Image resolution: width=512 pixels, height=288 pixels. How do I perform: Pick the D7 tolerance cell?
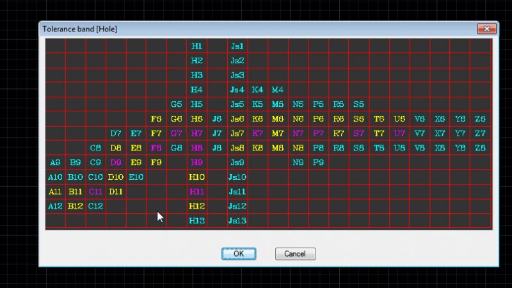tap(116, 133)
